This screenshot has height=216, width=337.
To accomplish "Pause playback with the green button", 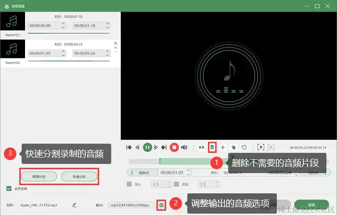I will pos(147,148).
